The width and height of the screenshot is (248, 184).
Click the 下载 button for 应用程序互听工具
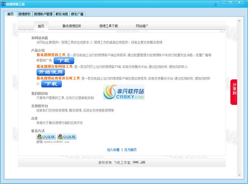pyautogui.click(x=51, y=84)
